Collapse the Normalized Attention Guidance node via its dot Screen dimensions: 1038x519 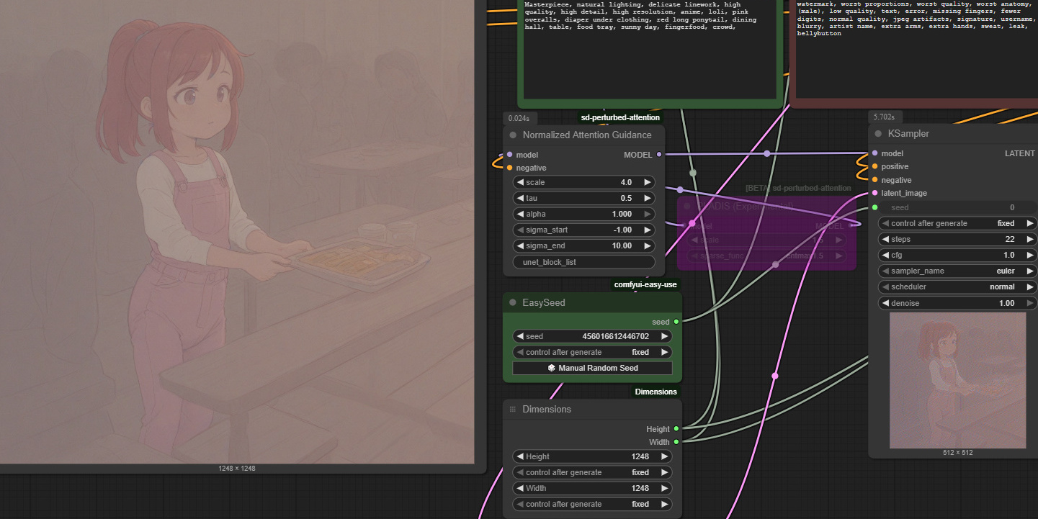(x=513, y=135)
